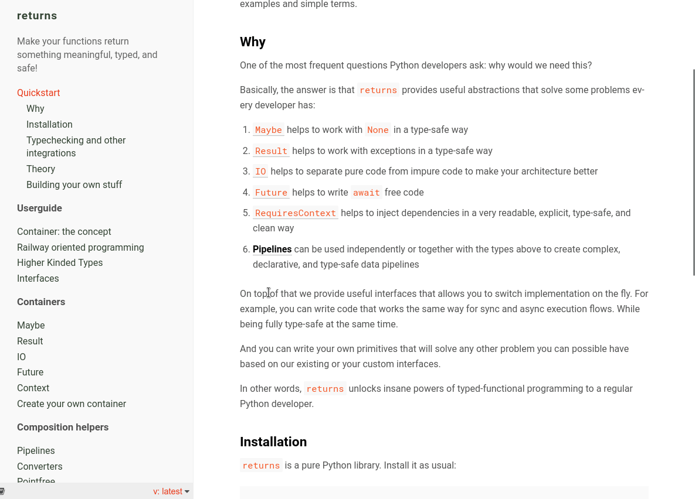Follow the RequiresContext code link
The width and height of the screenshot is (695, 499).
coord(296,213)
